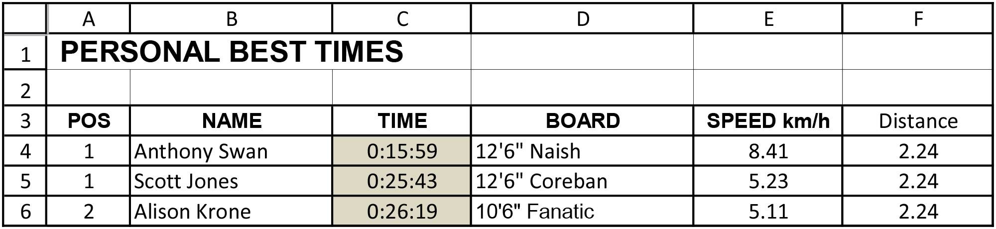996x229 pixels.
Task: Click the SPEED km/h heading cell
Action: (x=767, y=120)
